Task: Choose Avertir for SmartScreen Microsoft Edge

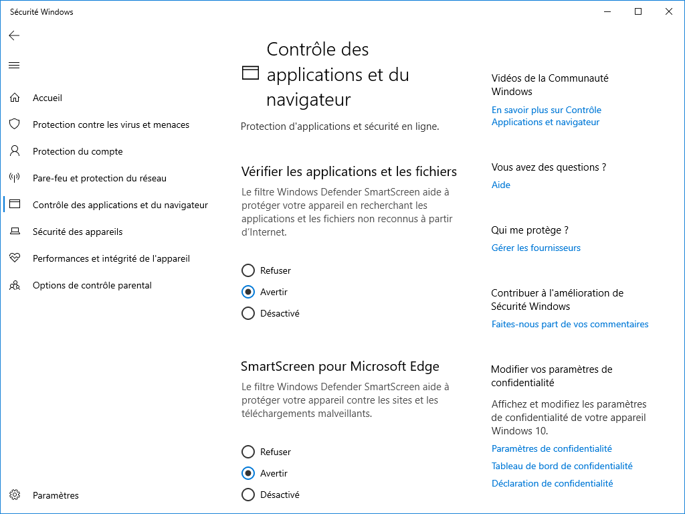Action: pyautogui.click(x=248, y=473)
